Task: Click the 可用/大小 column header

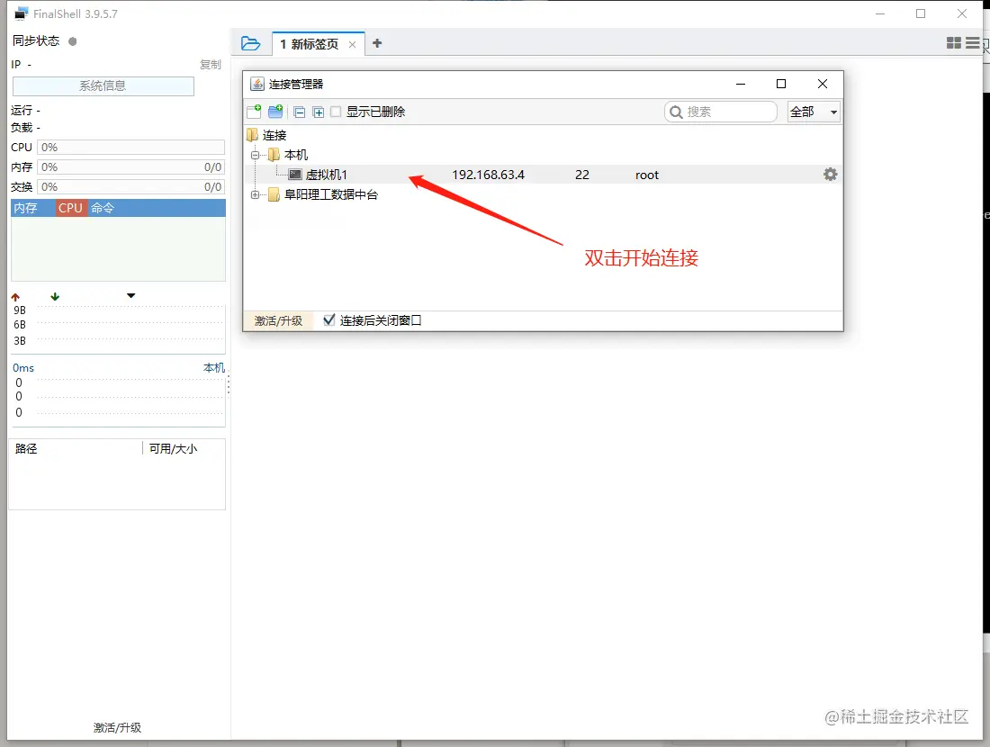Action: pos(173,448)
